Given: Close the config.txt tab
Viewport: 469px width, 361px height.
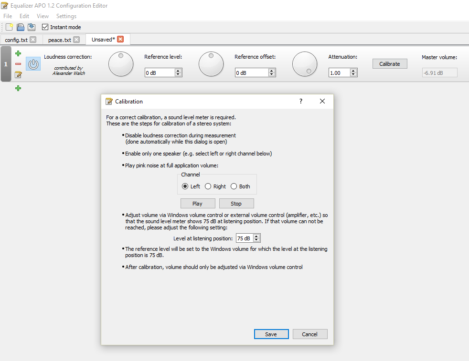Looking at the screenshot, I should pos(33,40).
